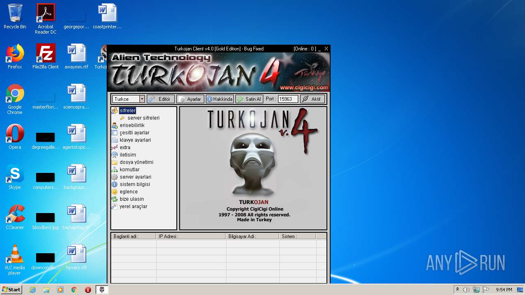
Task: Click the Start button
Action: tap(11, 290)
